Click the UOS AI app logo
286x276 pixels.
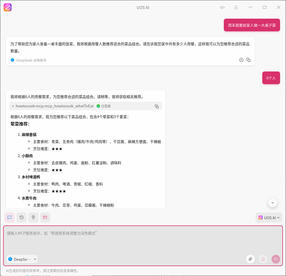(x=8, y=7)
